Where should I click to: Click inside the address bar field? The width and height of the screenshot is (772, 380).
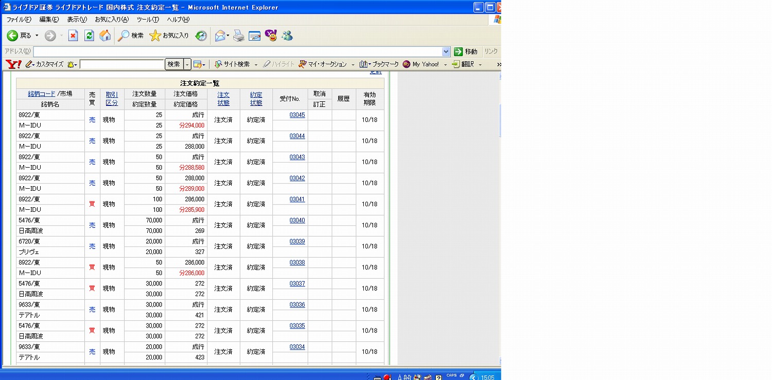pyautogui.click(x=237, y=51)
